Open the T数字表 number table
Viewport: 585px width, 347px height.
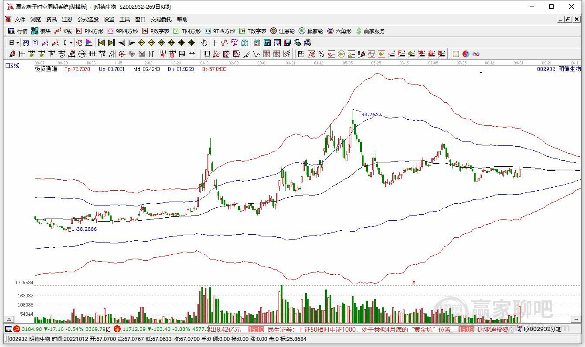[x=253, y=31]
